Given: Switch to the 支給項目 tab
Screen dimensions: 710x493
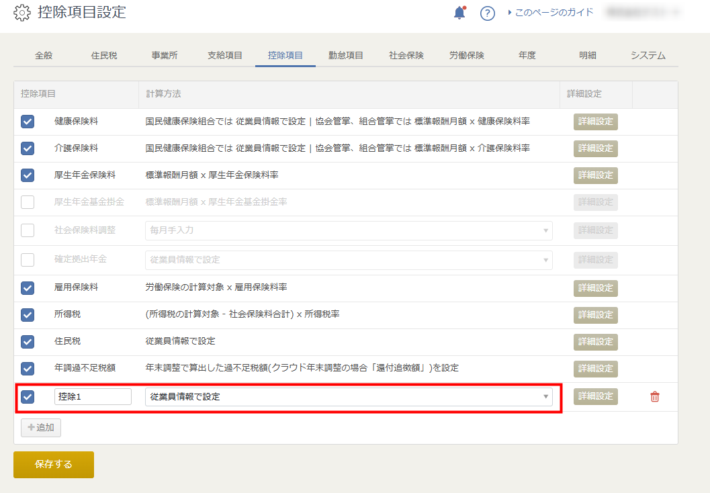Looking at the screenshot, I should (x=225, y=56).
